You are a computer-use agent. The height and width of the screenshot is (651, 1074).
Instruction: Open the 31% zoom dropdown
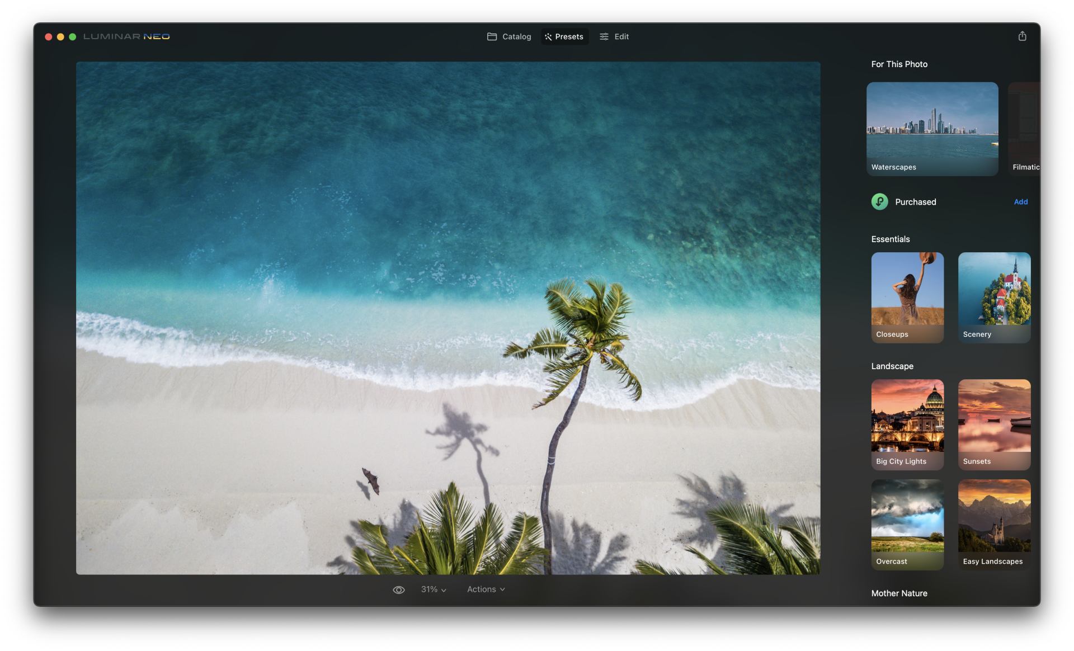click(x=434, y=589)
